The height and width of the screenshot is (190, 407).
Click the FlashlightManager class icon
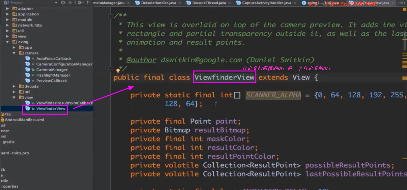tap(28, 75)
